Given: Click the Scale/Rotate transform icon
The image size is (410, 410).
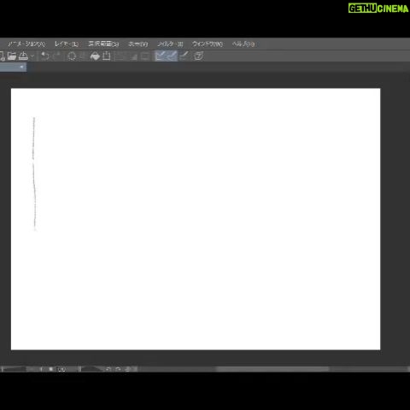Looking at the screenshot, I should point(107,56).
